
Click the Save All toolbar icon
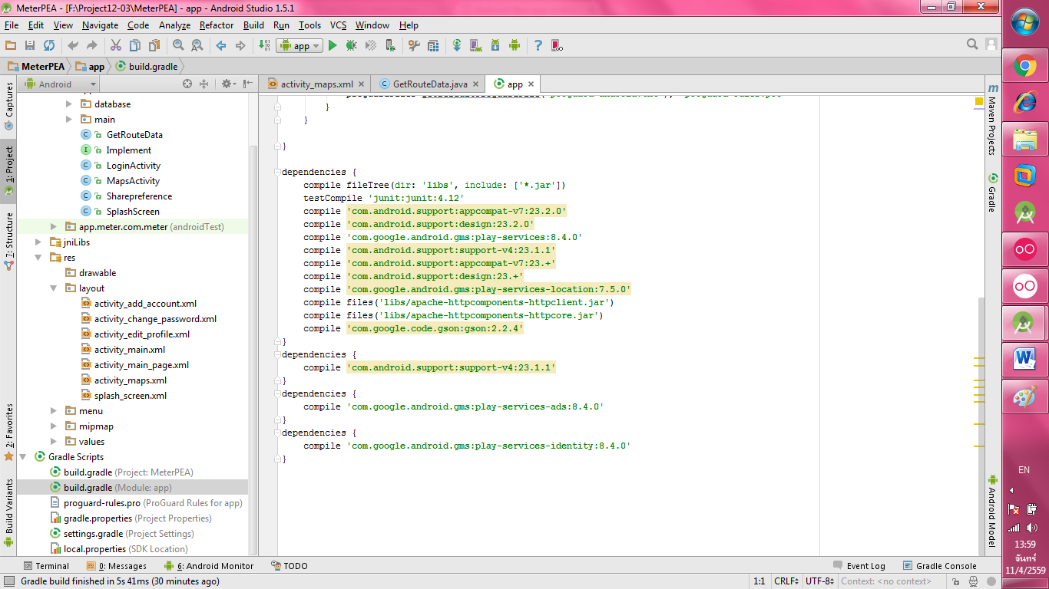[x=30, y=45]
